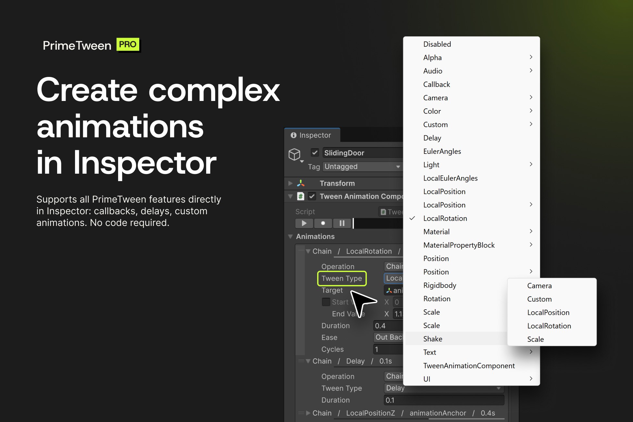The image size is (633, 422).
Task: Open the Tag dropdown showing Untagged
Action: (x=363, y=167)
